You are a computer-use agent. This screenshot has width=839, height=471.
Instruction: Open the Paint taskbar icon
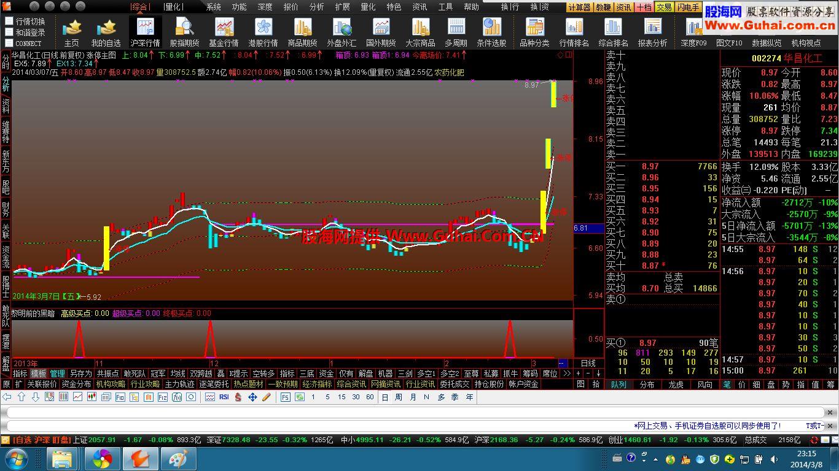pyautogui.click(x=178, y=459)
